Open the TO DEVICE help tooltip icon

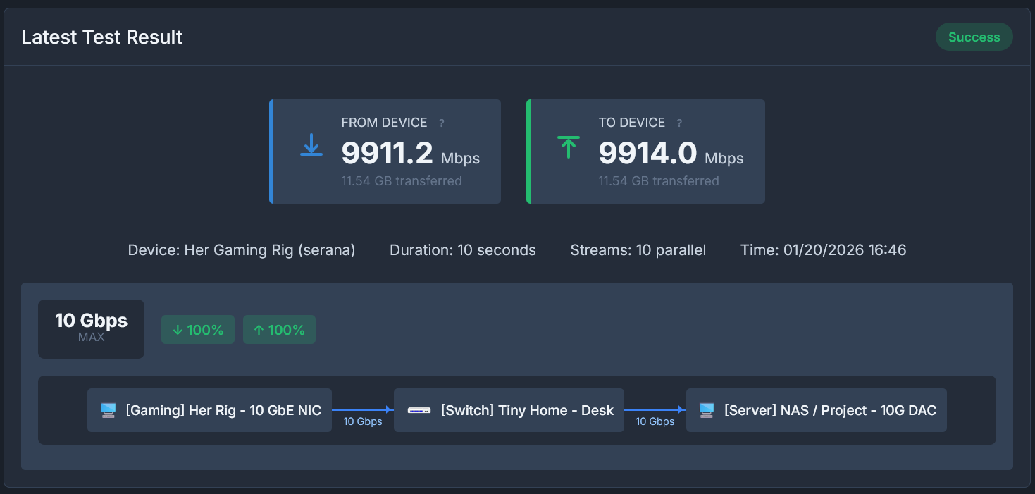click(678, 122)
